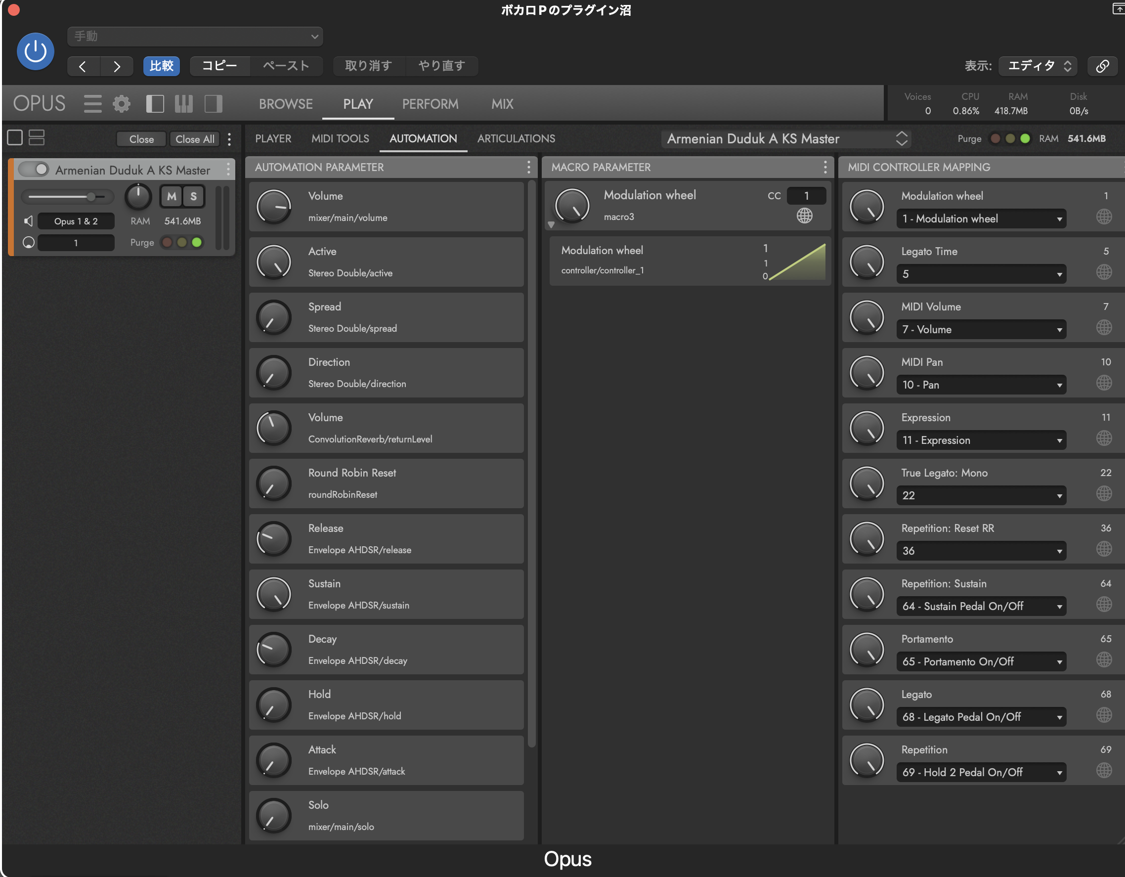Open Armenian Duduk A KS Master instrument selector
The height and width of the screenshot is (877, 1125).
click(x=786, y=138)
